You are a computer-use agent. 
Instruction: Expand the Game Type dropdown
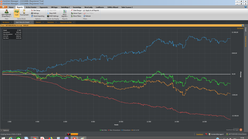click(x=77, y=13)
